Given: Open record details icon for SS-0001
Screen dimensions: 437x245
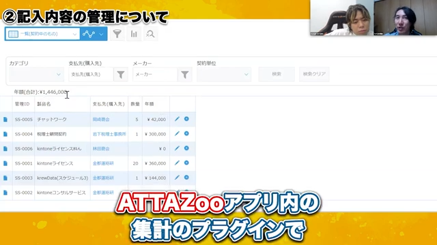Looking at the screenshot, I should tap(5, 163).
